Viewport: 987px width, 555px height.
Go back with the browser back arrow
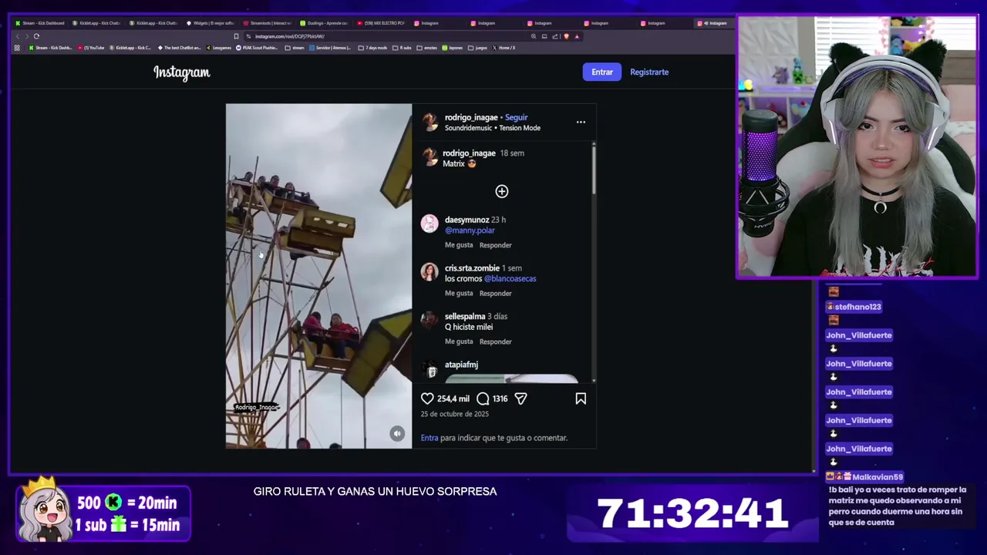click(18, 36)
